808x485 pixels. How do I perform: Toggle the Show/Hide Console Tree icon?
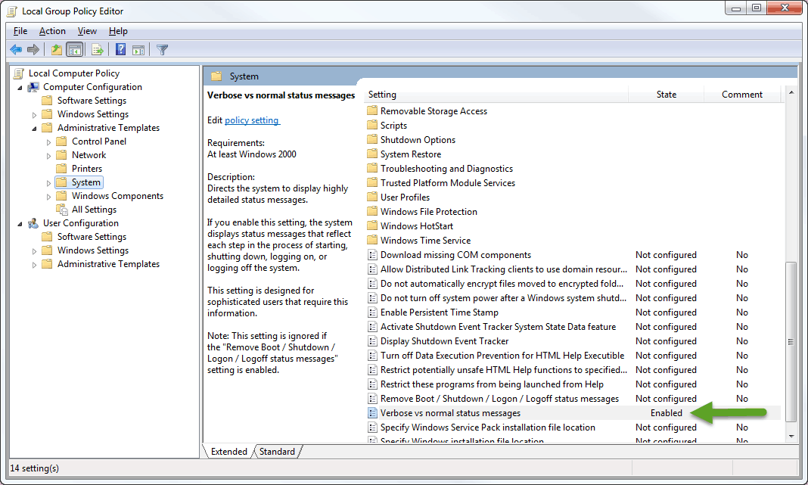pyautogui.click(x=75, y=50)
